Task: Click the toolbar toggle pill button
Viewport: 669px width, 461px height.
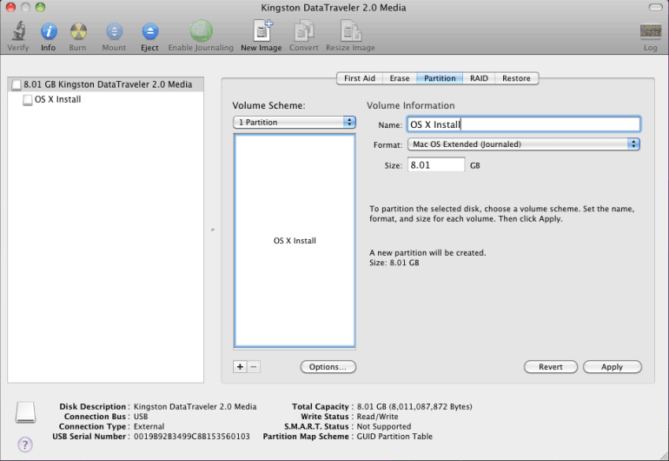Action: click(x=655, y=7)
